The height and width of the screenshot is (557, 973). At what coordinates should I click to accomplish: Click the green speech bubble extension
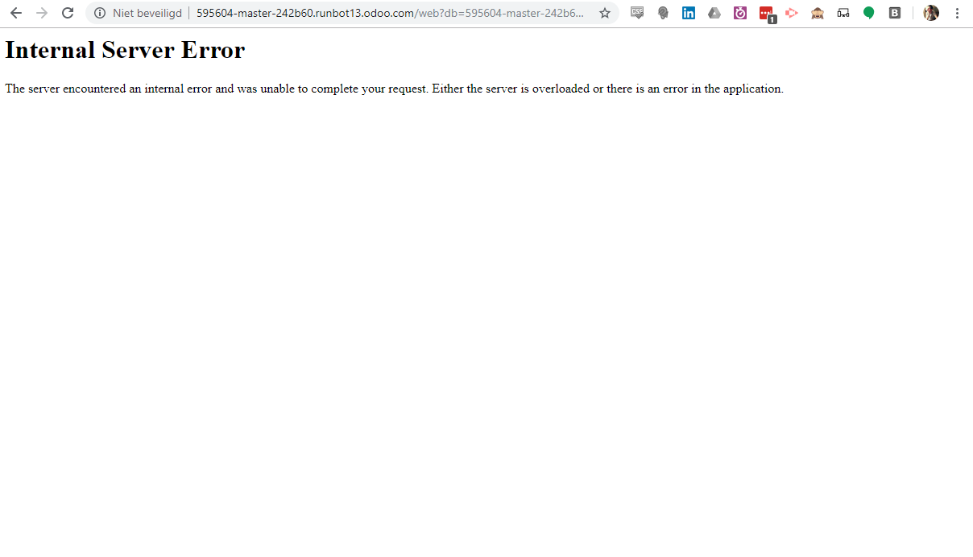[869, 13]
